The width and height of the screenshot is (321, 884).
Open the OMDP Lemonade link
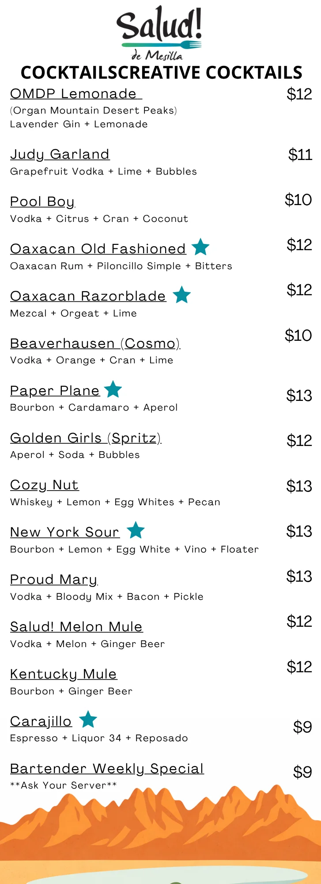pos(76,94)
